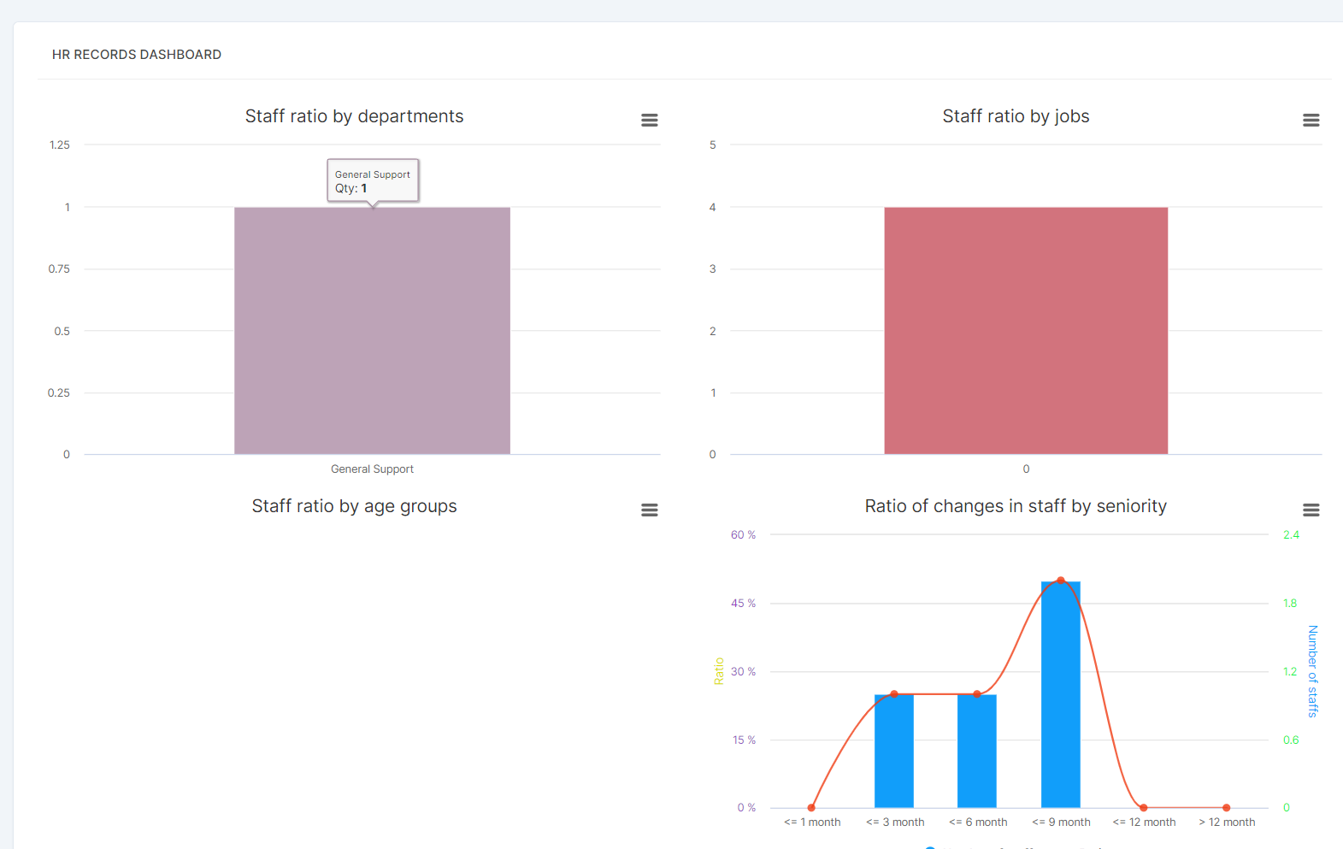Click the red data point at <= 12 month
This screenshot has height=849, width=1343.
[1144, 807]
